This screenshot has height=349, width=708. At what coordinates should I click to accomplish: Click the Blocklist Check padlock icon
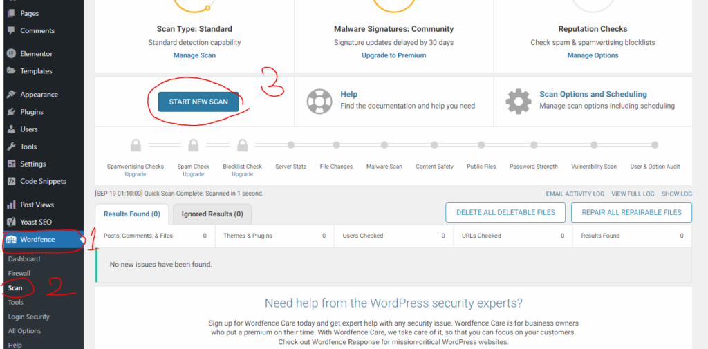243,145
